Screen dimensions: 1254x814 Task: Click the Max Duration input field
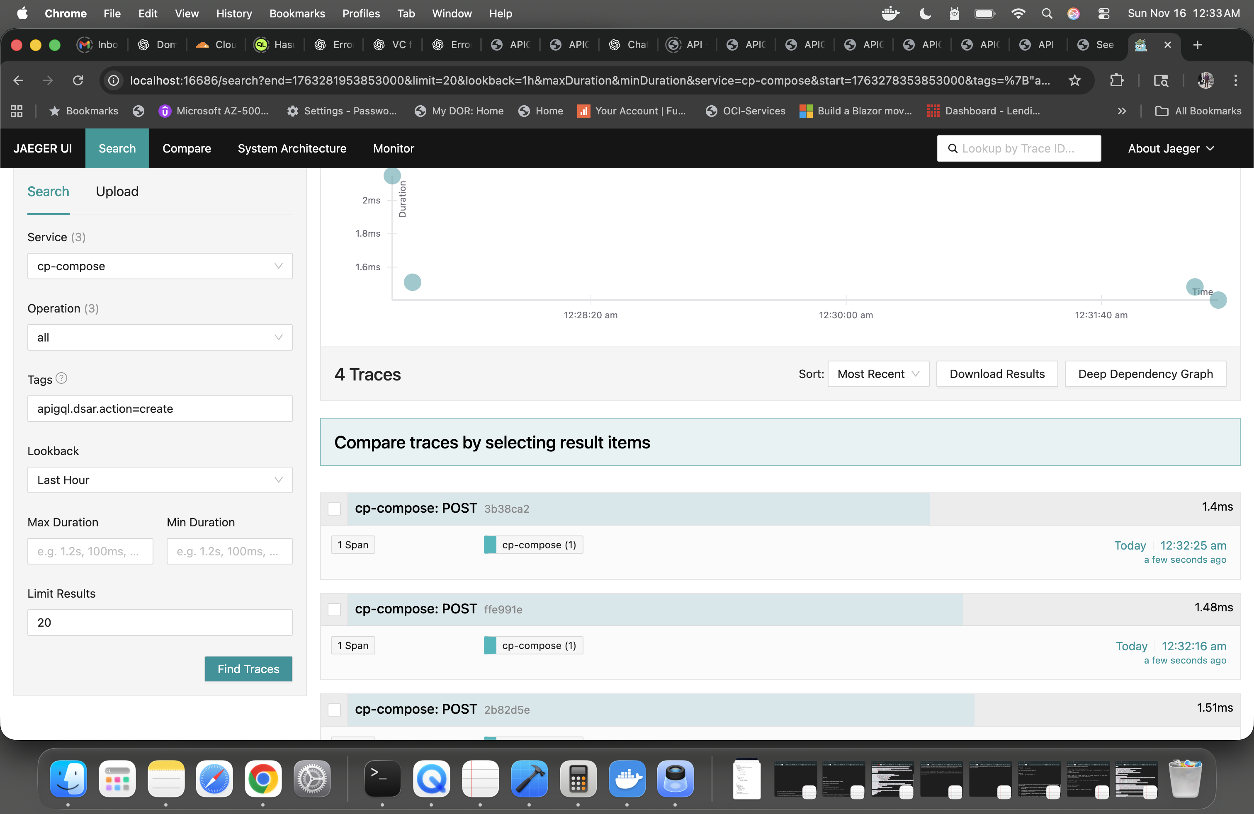tap(90, 551)
